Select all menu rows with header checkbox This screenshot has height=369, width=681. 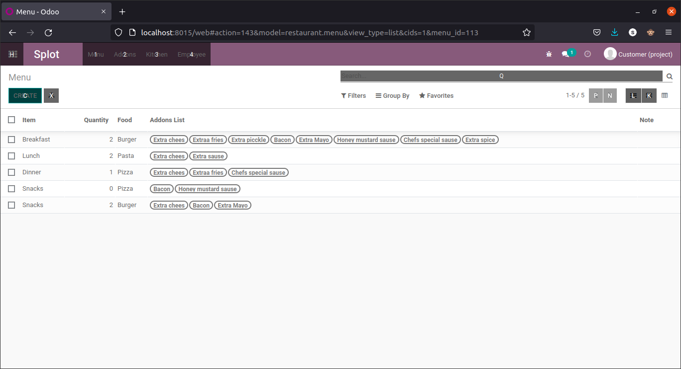(11, 120)
